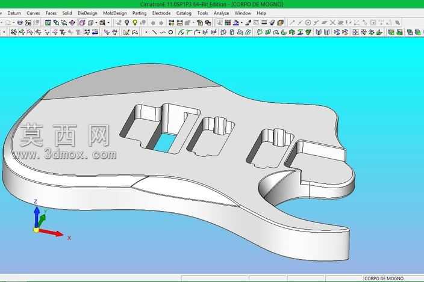Open the Analyze menu
Image resolution: width=424 pixels, height=282 pixels.
[x=221, y=13]
